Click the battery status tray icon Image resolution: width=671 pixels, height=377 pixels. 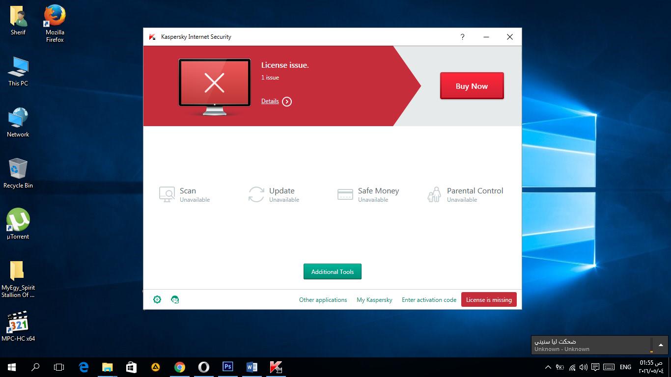pos(559,367)
